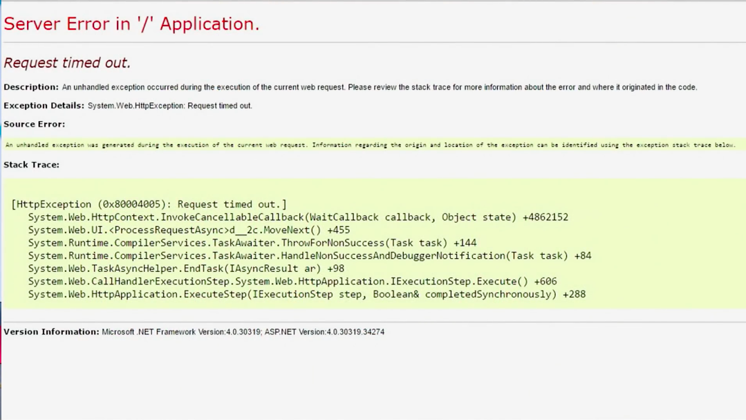Image resolution: width=746 pixels, height=420 pixels.
Task: Click the ProcessRequestAsync MoveNext stack trace line
Action: coord(189,230)
